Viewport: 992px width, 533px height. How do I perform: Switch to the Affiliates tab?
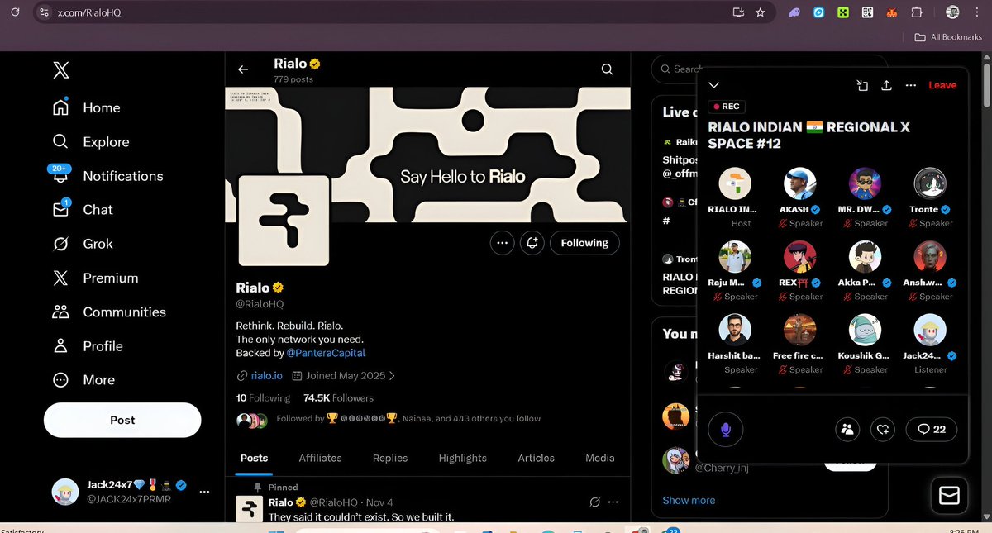(320, 458)
